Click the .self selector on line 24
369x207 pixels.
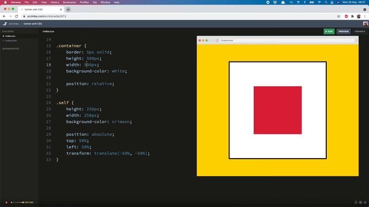pyautogui.click(x=62, y=103)
